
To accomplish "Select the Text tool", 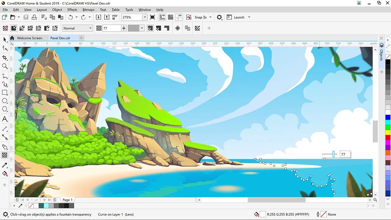I will point(4,119).
